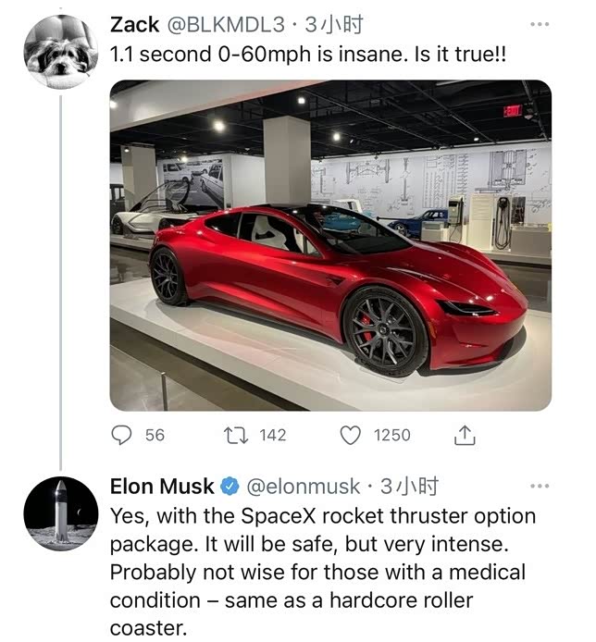Open more options on Elon Musk's reply
This screenshot has height=642, width=596.
coord(539,487)
